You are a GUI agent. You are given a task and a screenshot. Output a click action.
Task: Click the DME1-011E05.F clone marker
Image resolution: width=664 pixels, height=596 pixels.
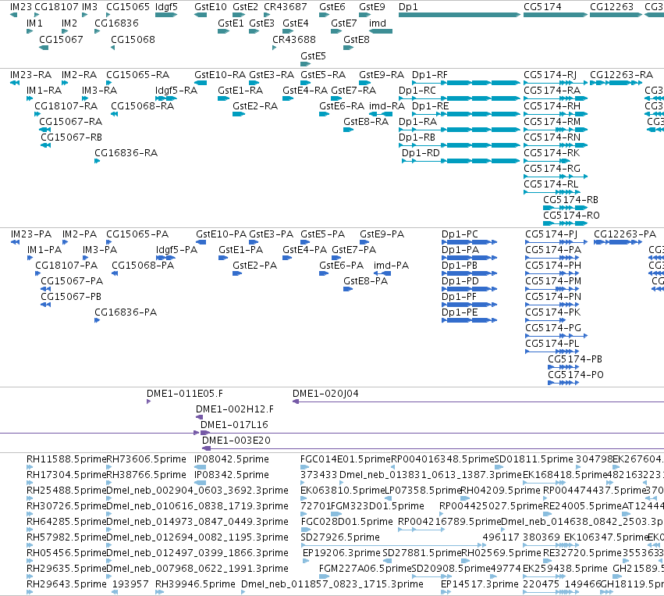(148, 401)
